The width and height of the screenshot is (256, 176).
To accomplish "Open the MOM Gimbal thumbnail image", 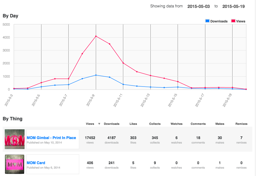I will [15, 139].
